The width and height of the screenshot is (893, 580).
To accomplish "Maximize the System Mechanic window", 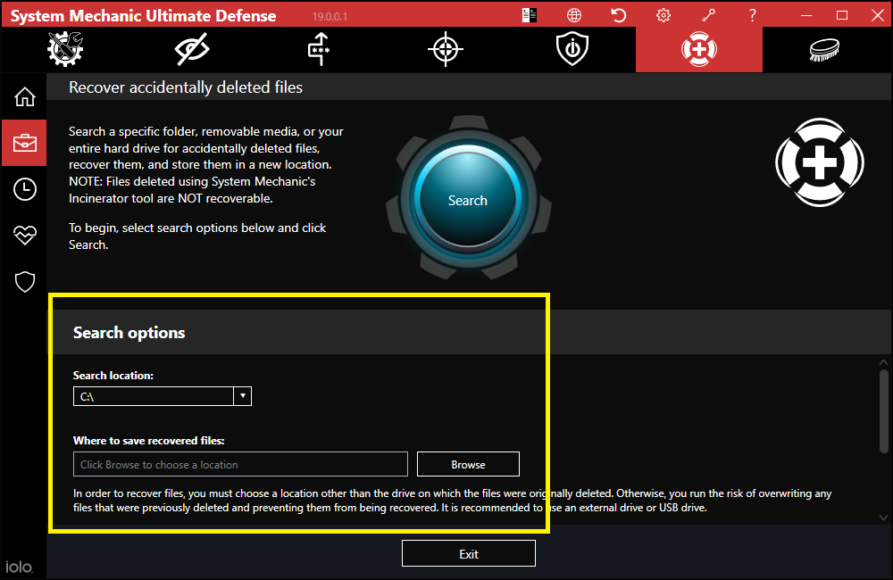I will click(x=842, y=15).
